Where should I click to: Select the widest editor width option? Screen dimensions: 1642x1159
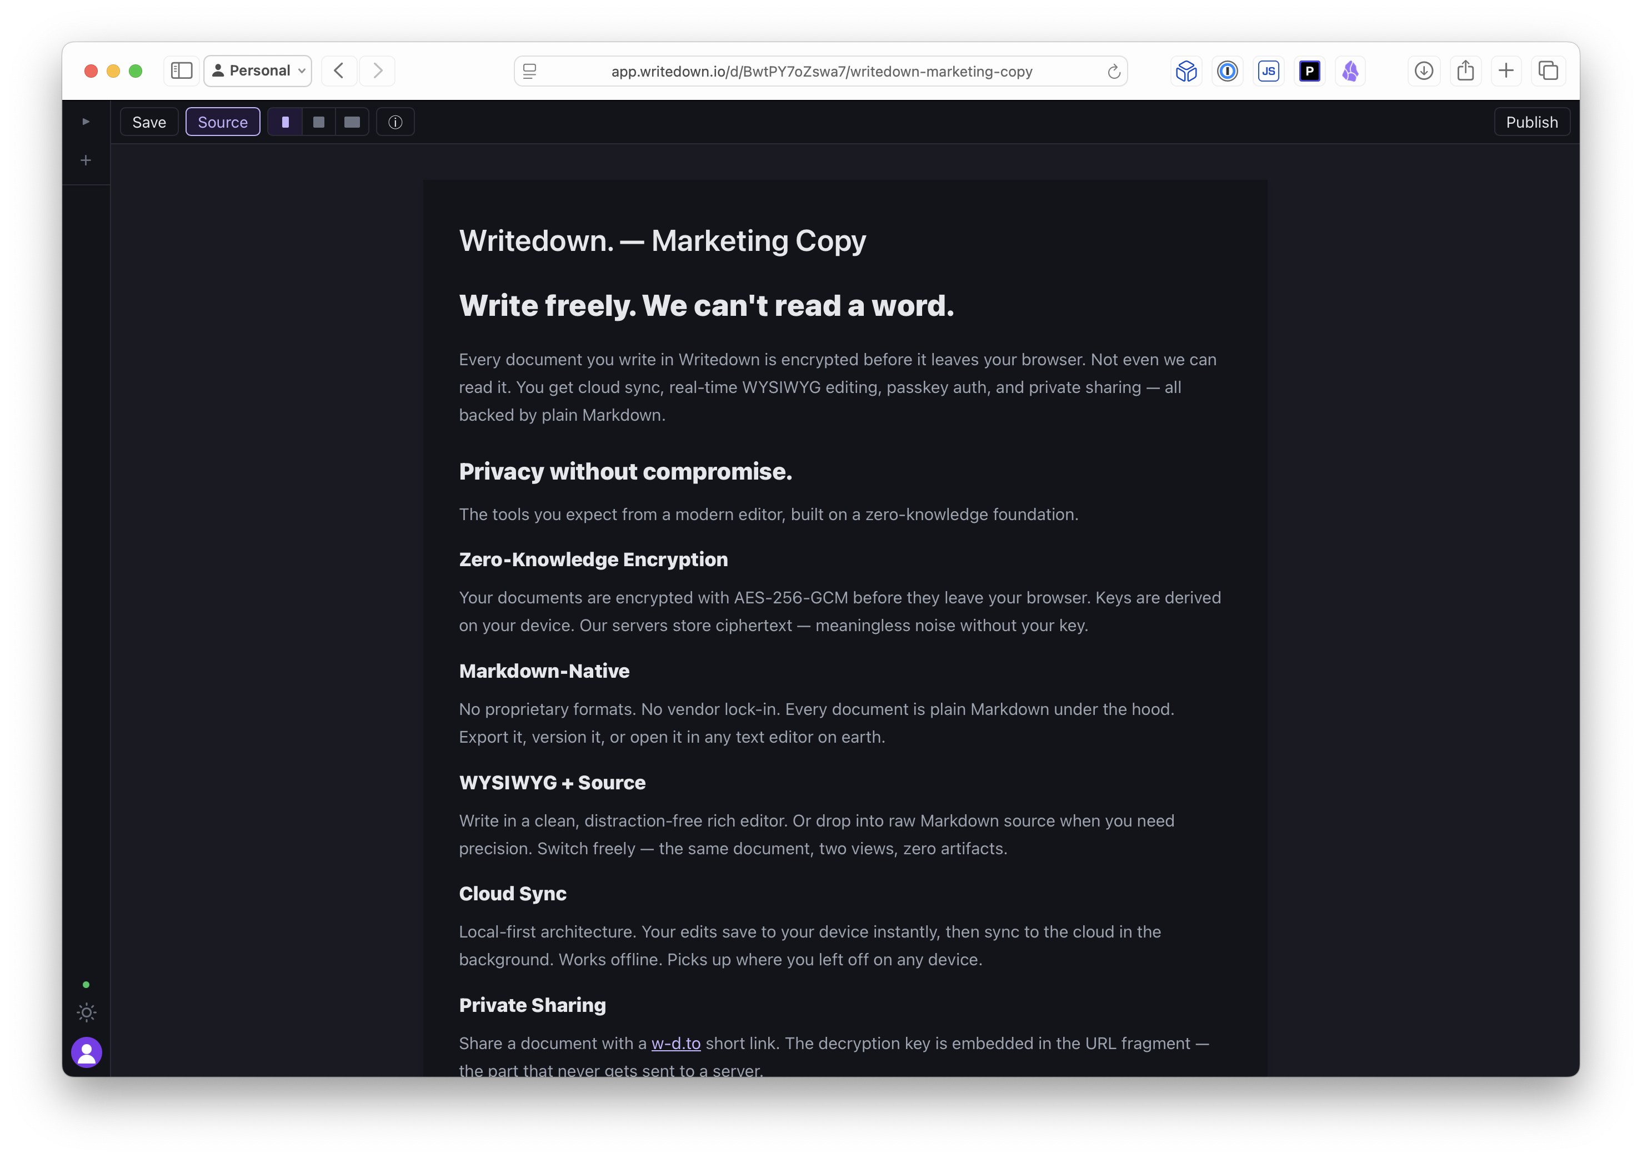coord(352,122)
